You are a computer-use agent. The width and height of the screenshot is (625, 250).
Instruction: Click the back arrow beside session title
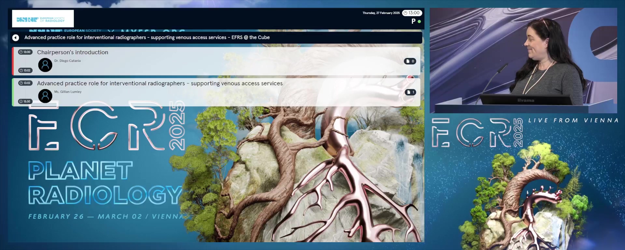point(16,38)
